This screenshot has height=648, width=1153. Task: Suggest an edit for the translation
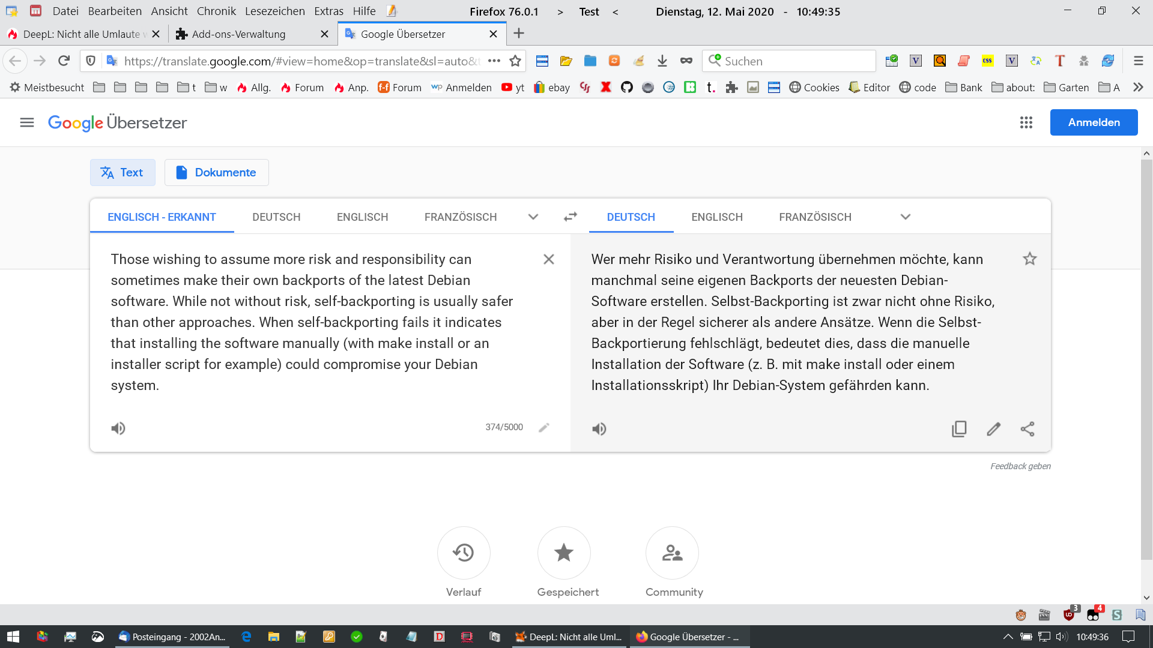(993, 429)
